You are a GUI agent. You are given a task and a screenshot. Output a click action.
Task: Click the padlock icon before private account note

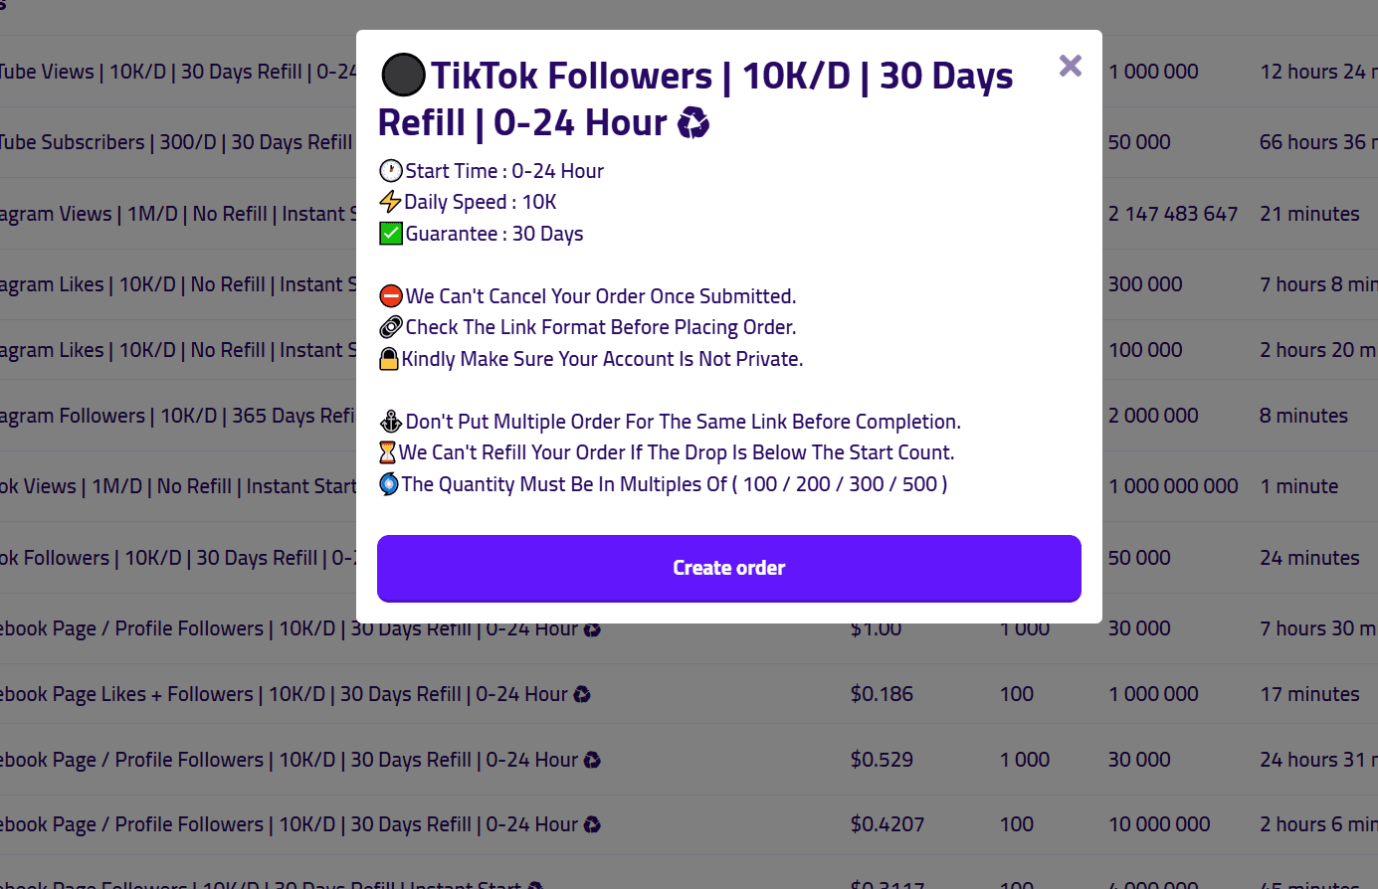[389, 359]
